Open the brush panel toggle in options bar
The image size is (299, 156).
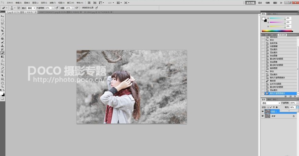pos(18,8)
